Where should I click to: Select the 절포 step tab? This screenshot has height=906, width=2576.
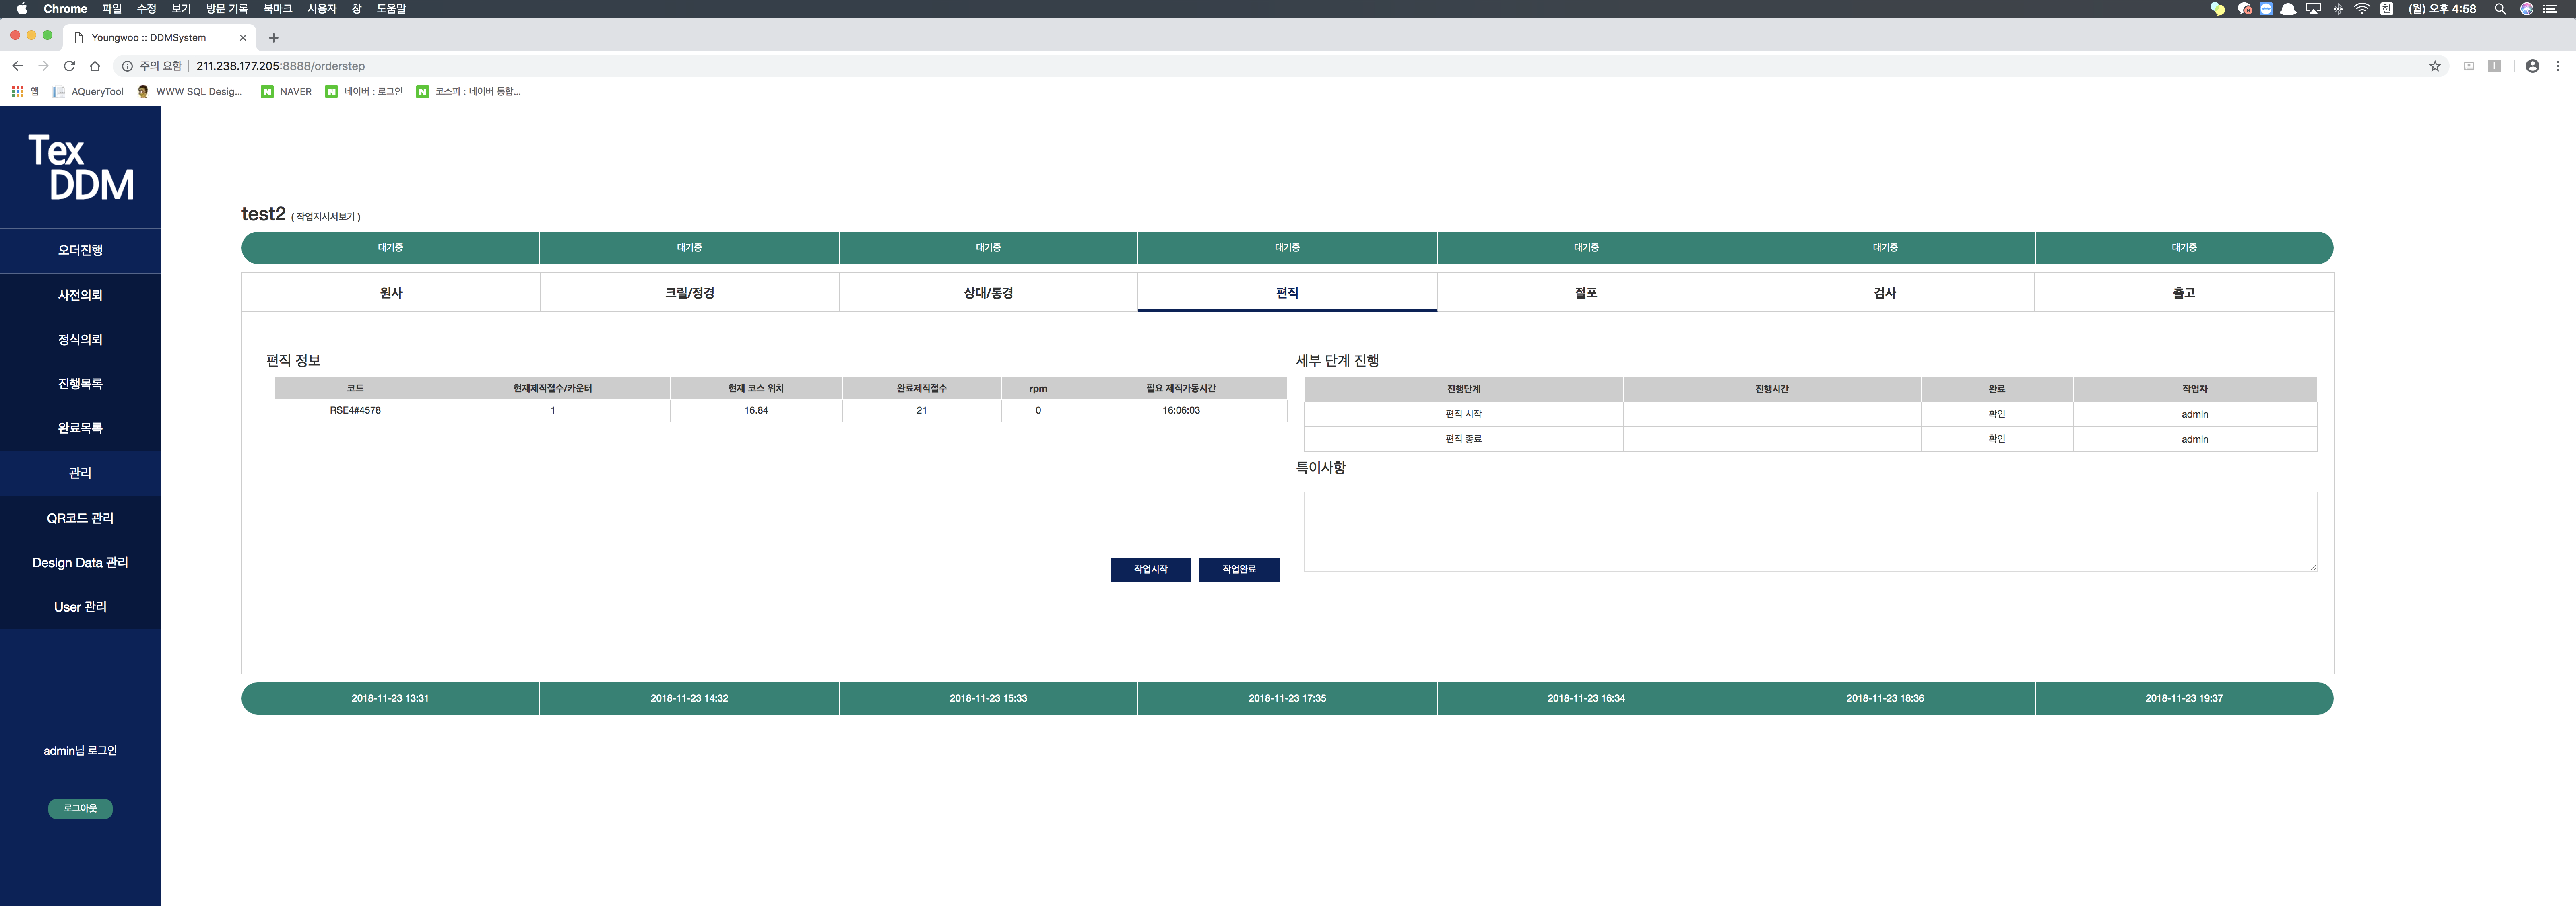pyautogui.click(x=1585, y=293)
